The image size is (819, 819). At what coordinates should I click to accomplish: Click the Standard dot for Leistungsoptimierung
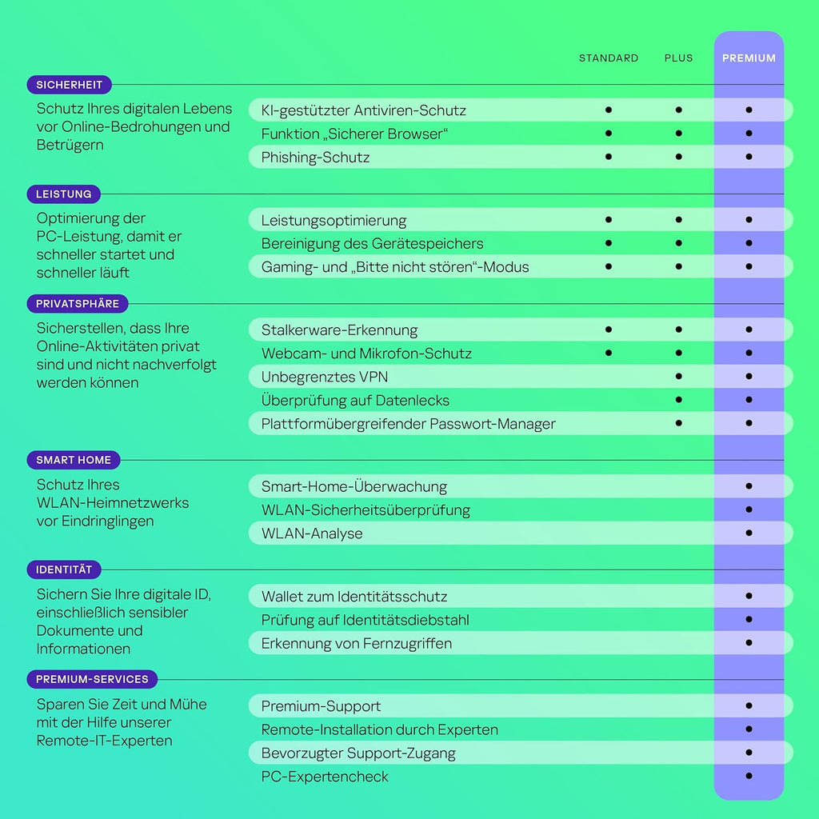609,219
